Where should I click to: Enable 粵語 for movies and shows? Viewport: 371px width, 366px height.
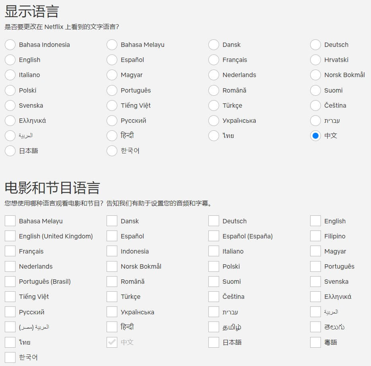[315, 342]
